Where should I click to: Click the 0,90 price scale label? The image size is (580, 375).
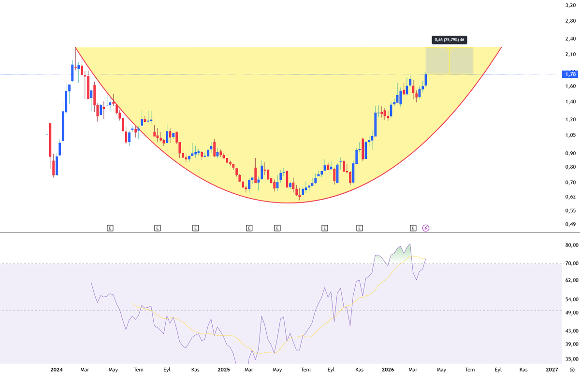[x=570, y=154]
